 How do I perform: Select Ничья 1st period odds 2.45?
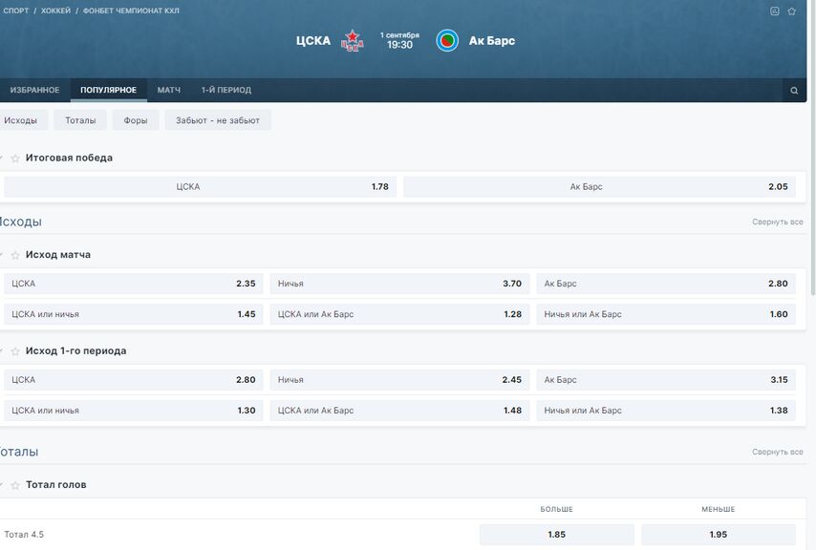[x=399, y=379]
